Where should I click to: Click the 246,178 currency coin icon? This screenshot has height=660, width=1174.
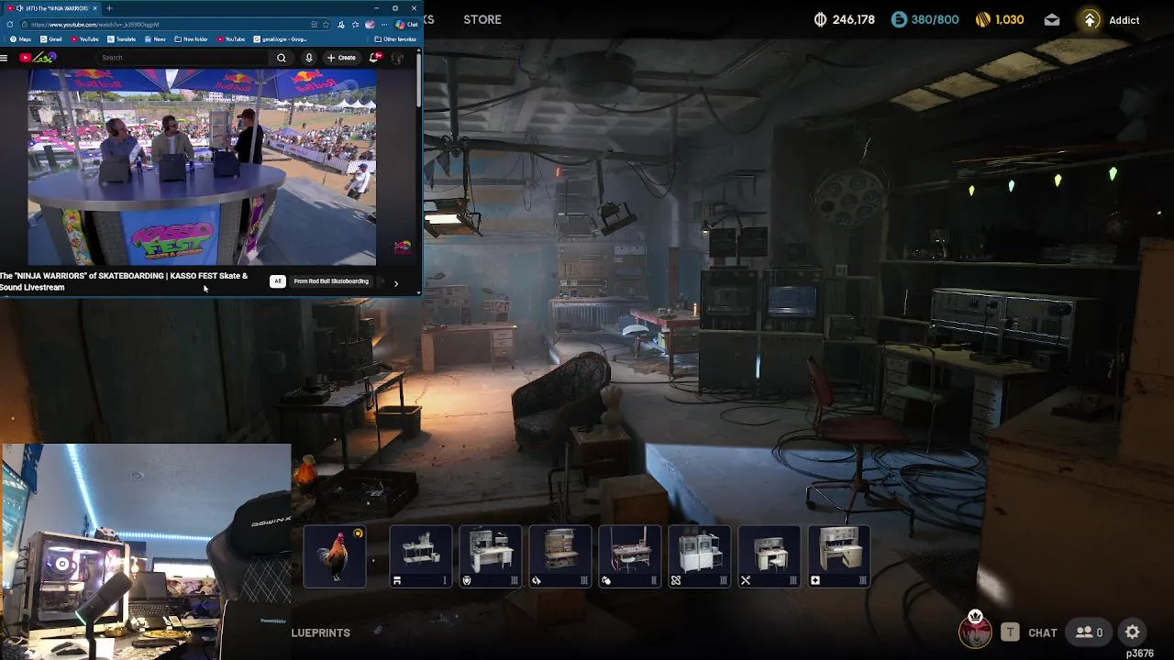821,19
